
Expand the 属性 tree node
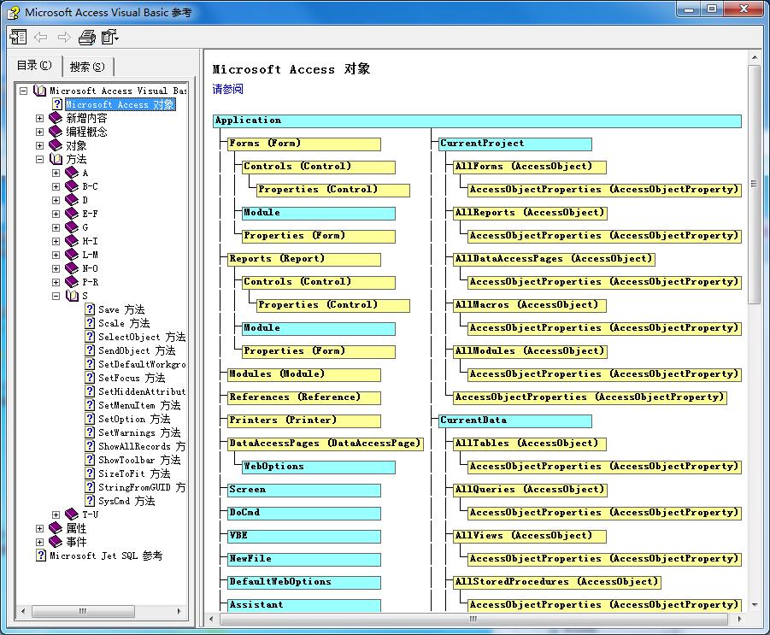pos(40,528)
